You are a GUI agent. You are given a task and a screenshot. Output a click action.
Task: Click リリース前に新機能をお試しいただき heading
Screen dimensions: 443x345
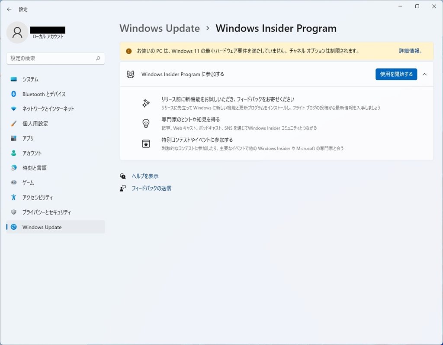228,99
